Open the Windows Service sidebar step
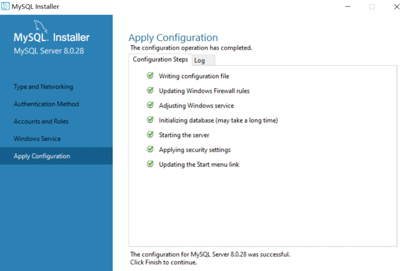The height and width of the screenshot is (271, 401). pos(37,139)
